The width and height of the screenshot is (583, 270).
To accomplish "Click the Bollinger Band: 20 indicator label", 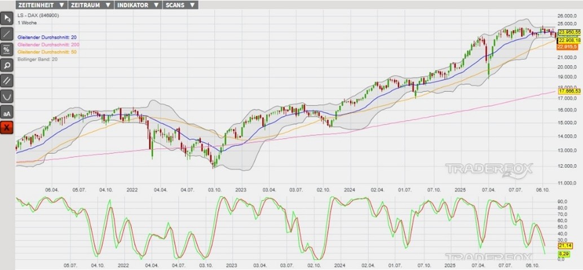I will tap(37, 59).
